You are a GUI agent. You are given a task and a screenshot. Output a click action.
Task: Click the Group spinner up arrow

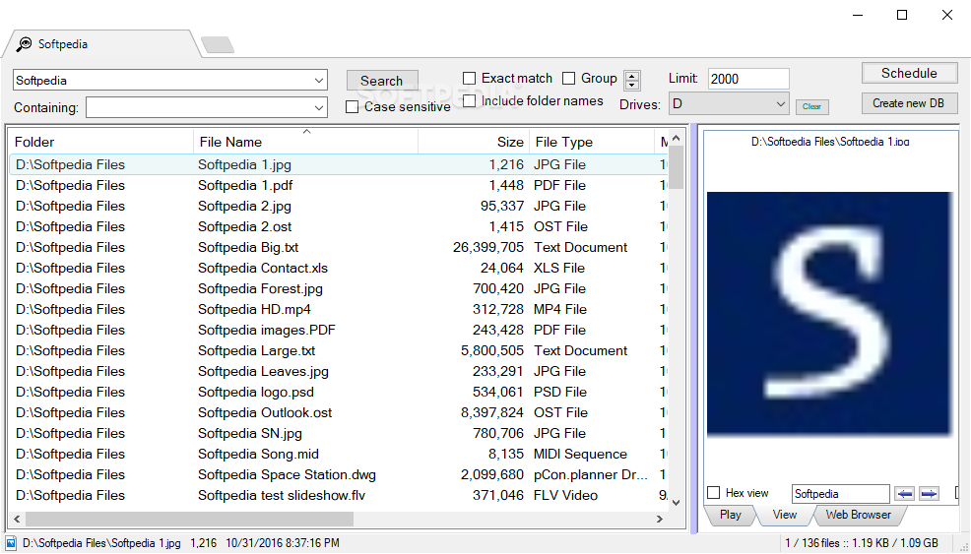pyautogui.click(x=631, y=76)
